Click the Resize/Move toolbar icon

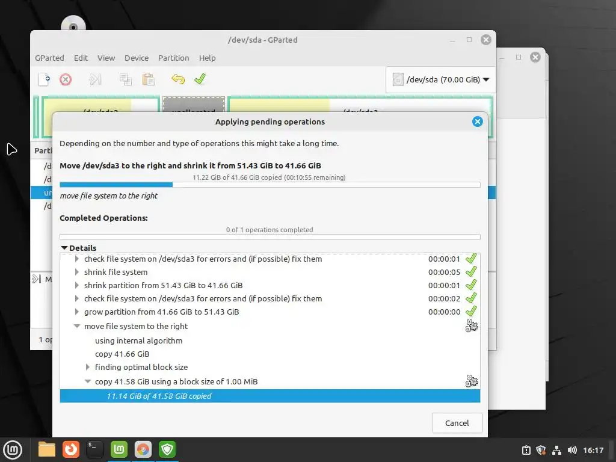pos(95,79)
